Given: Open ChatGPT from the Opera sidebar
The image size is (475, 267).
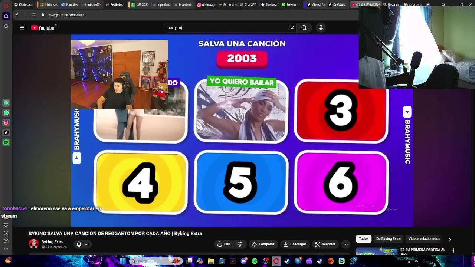Looking at the screenshot, I should [6, 103].
